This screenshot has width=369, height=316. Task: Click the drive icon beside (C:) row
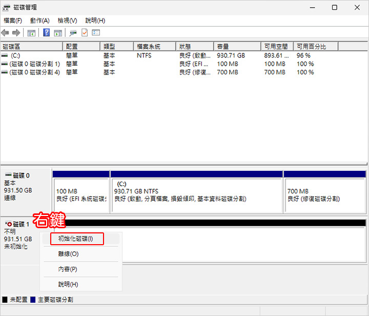(4, 55)
